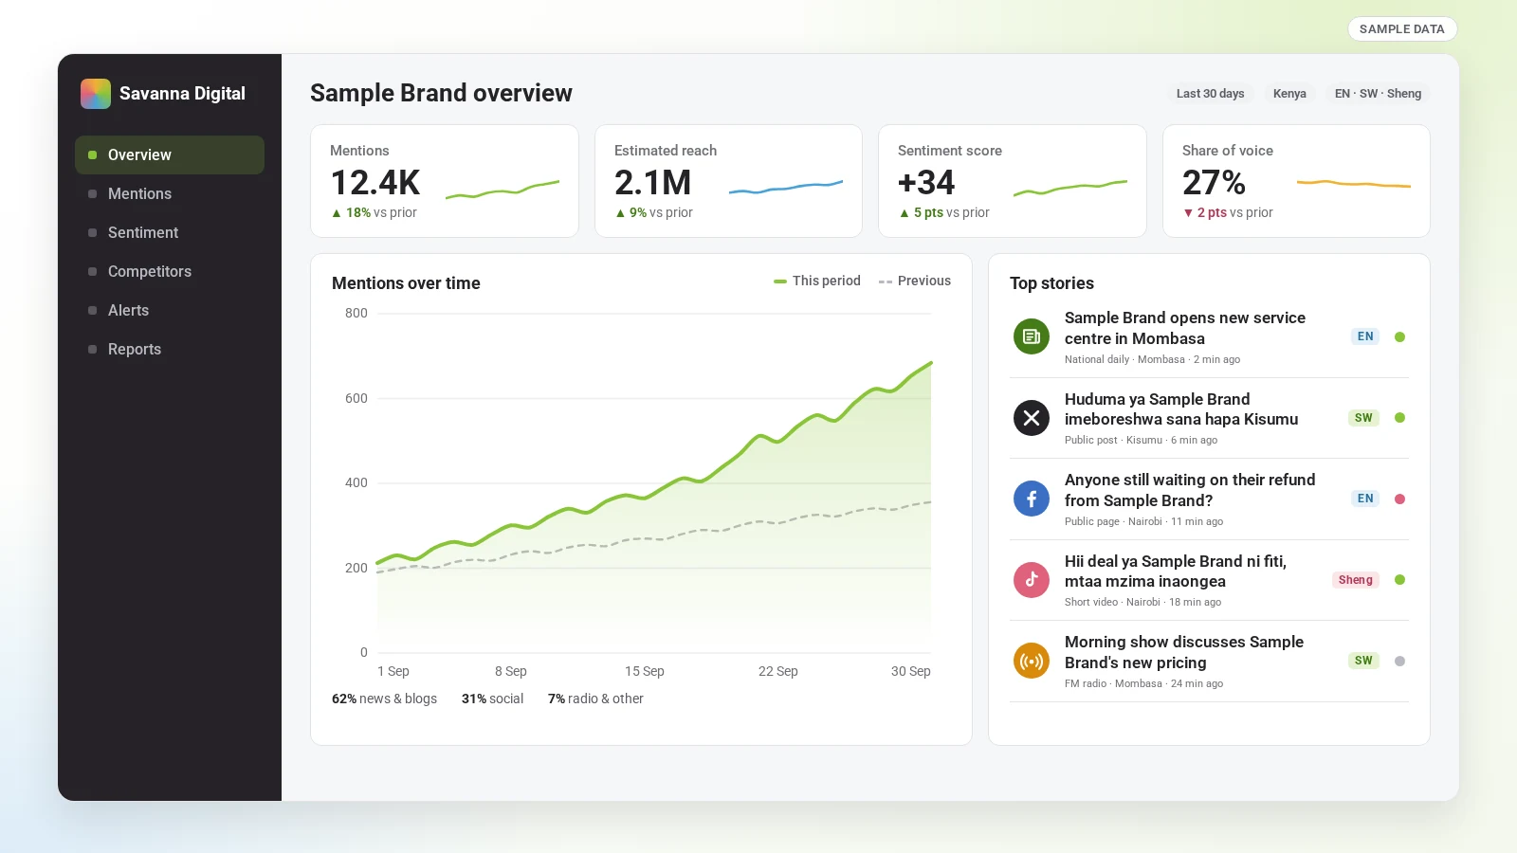Screen dimensions: 1517x853
Task: Click the Facebook icon for refund story
Action: [1032, 499]
